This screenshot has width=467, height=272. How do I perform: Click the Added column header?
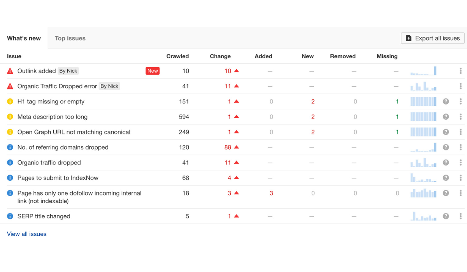pyautogui.click(x=263, y=56)
